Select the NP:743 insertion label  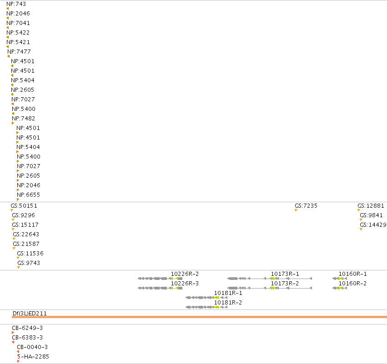16,4
